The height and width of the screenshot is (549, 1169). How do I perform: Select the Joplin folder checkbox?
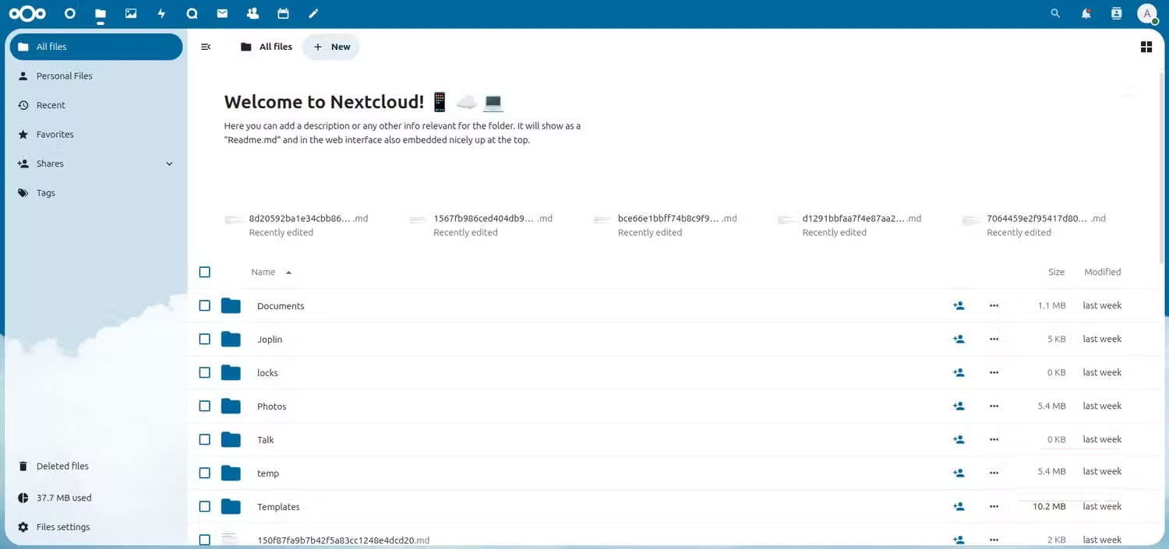click(x=204, y=339)
